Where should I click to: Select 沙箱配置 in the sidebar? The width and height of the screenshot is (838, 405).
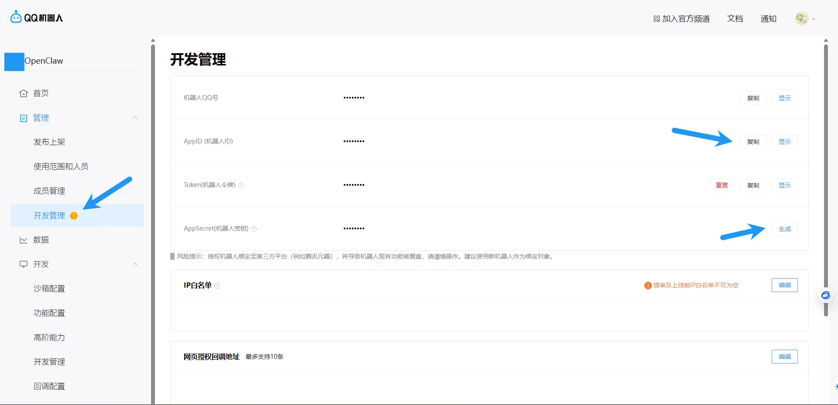pyautogui.click(x=49, y=289)
